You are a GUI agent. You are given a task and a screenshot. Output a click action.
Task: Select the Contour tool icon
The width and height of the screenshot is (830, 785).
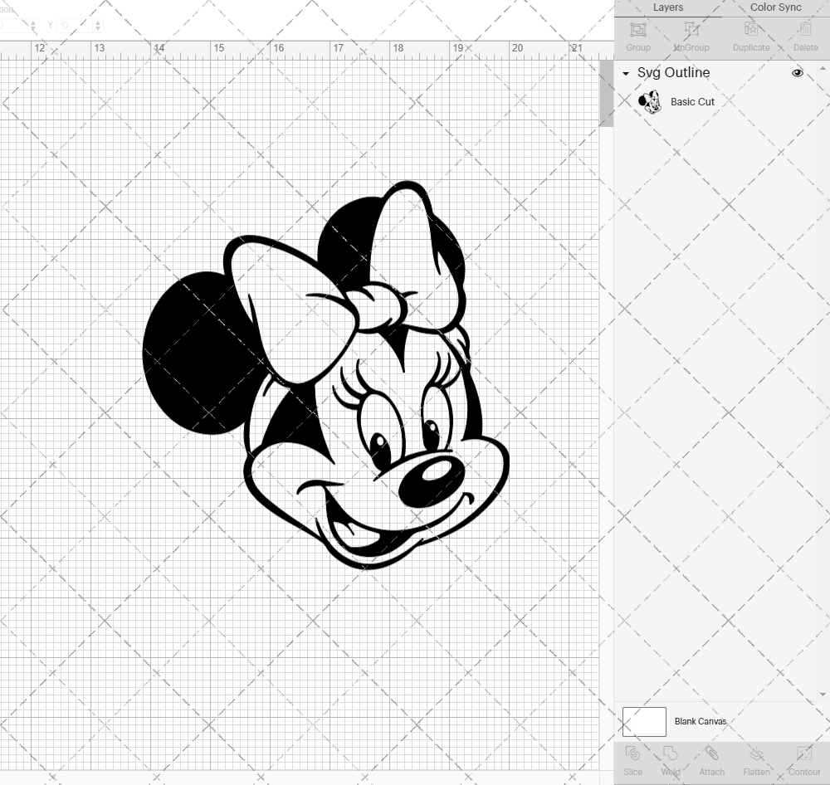pos(803,753)
